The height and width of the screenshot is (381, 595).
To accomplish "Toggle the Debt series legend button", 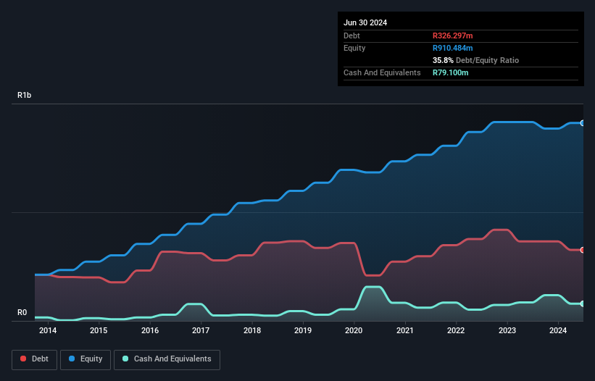I will [35, 359].
